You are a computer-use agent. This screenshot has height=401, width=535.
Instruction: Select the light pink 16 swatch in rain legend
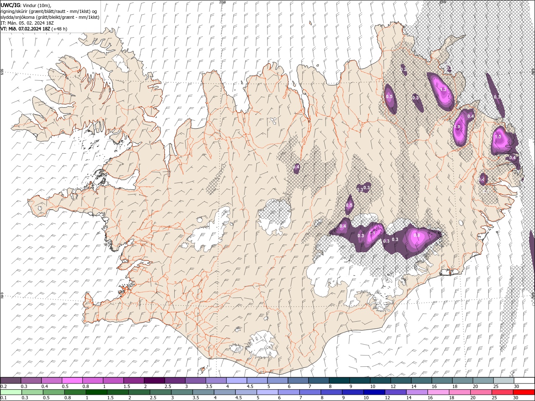(438, 392)
